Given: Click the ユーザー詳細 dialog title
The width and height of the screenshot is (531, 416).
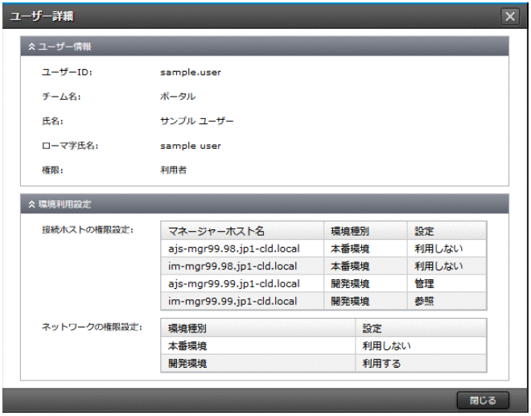Looking at the screenshot, I should click(x=42, y=16).
